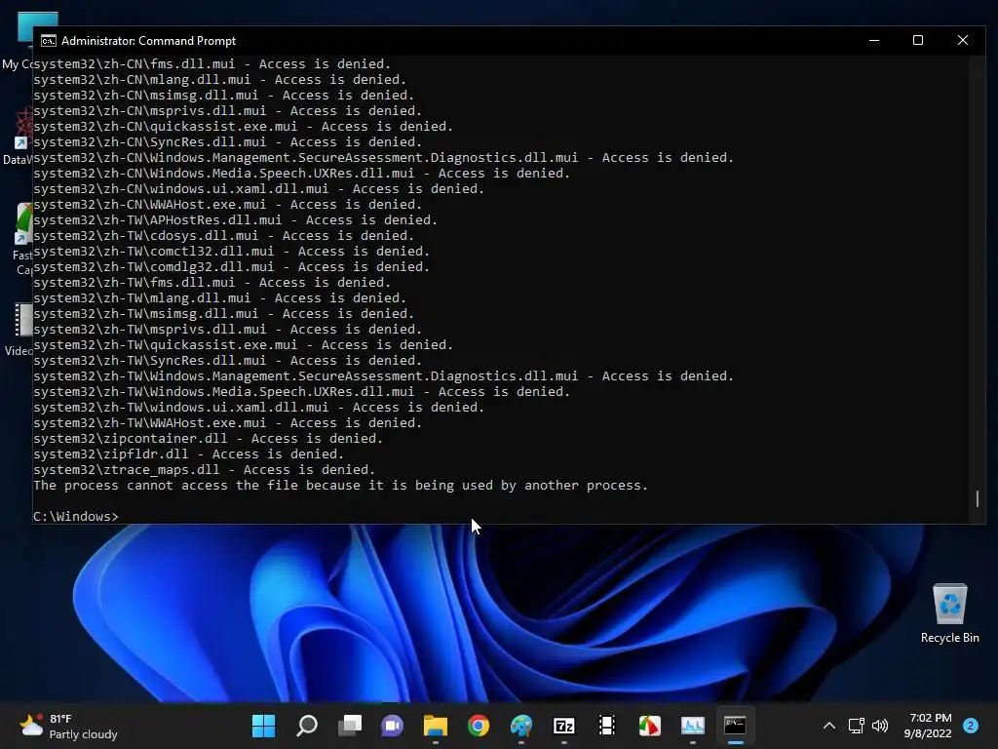Click the Command Prompt title bar system icon
Image resolution: width=998 pixels, height=749 pixels.
pos(49,41)
